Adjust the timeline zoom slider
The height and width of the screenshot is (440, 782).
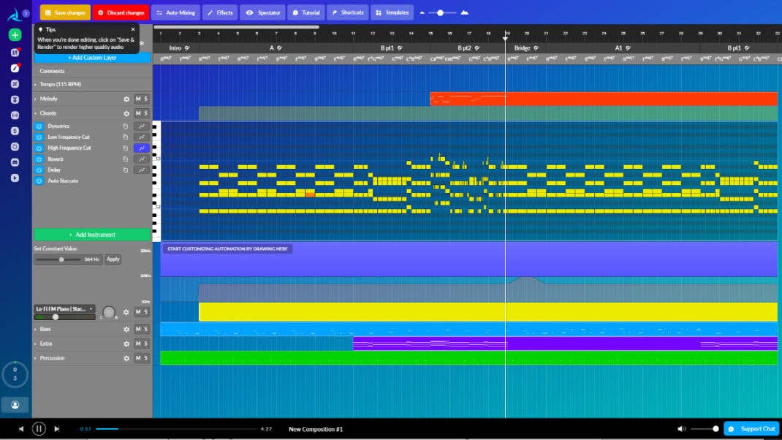(441, 12)
